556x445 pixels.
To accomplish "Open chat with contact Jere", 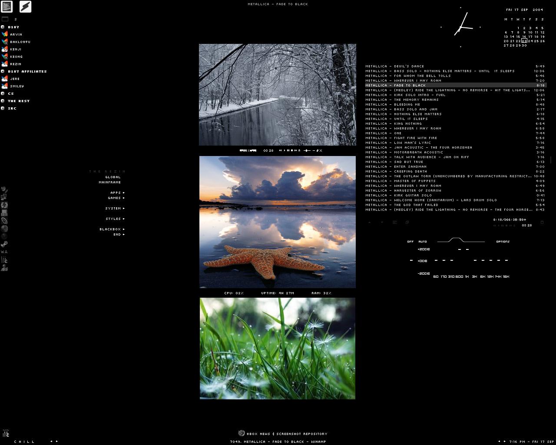I will (11, 79).
